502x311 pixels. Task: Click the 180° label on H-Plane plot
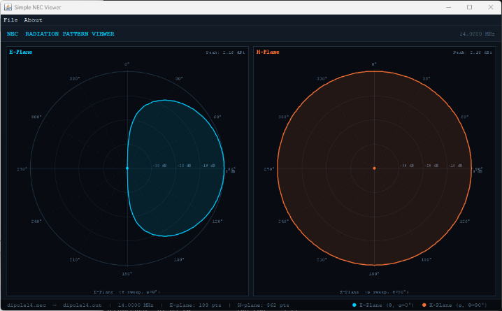coord(374,273)
